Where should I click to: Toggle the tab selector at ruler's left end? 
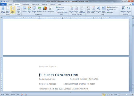(2, 18)
